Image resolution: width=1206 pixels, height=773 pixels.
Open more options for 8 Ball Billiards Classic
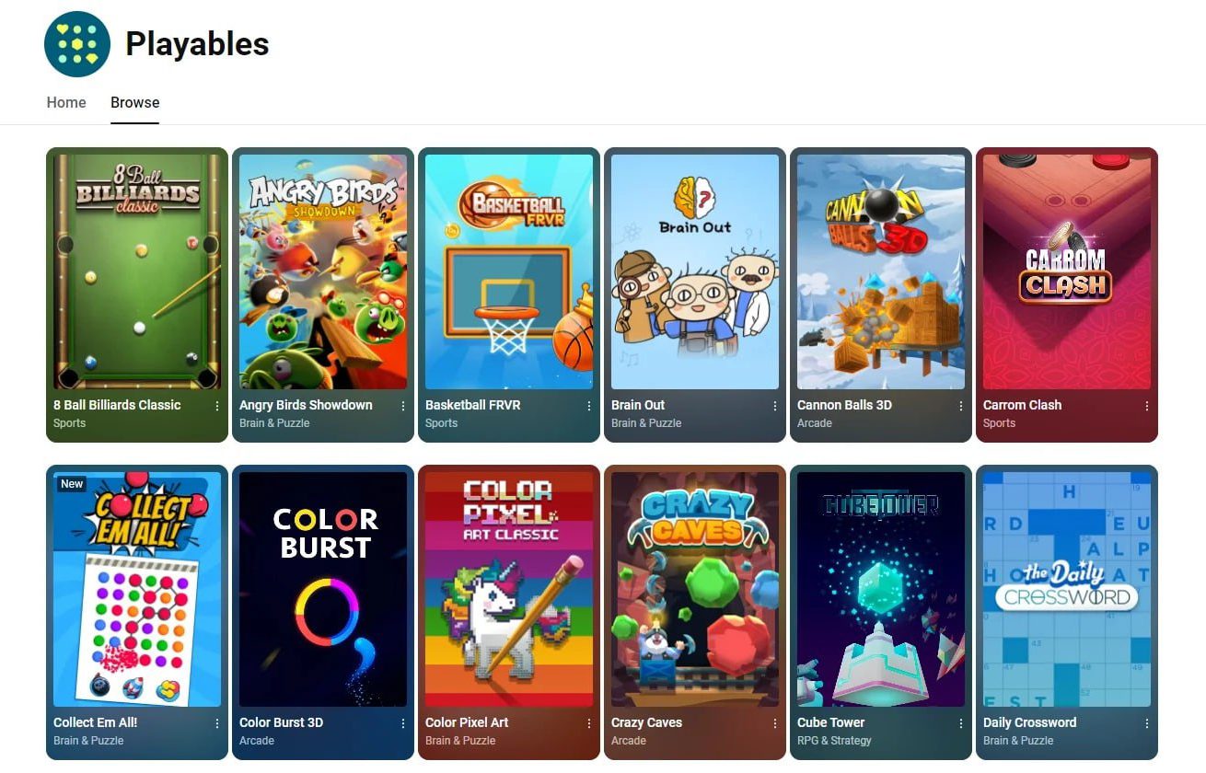[217, 406]
